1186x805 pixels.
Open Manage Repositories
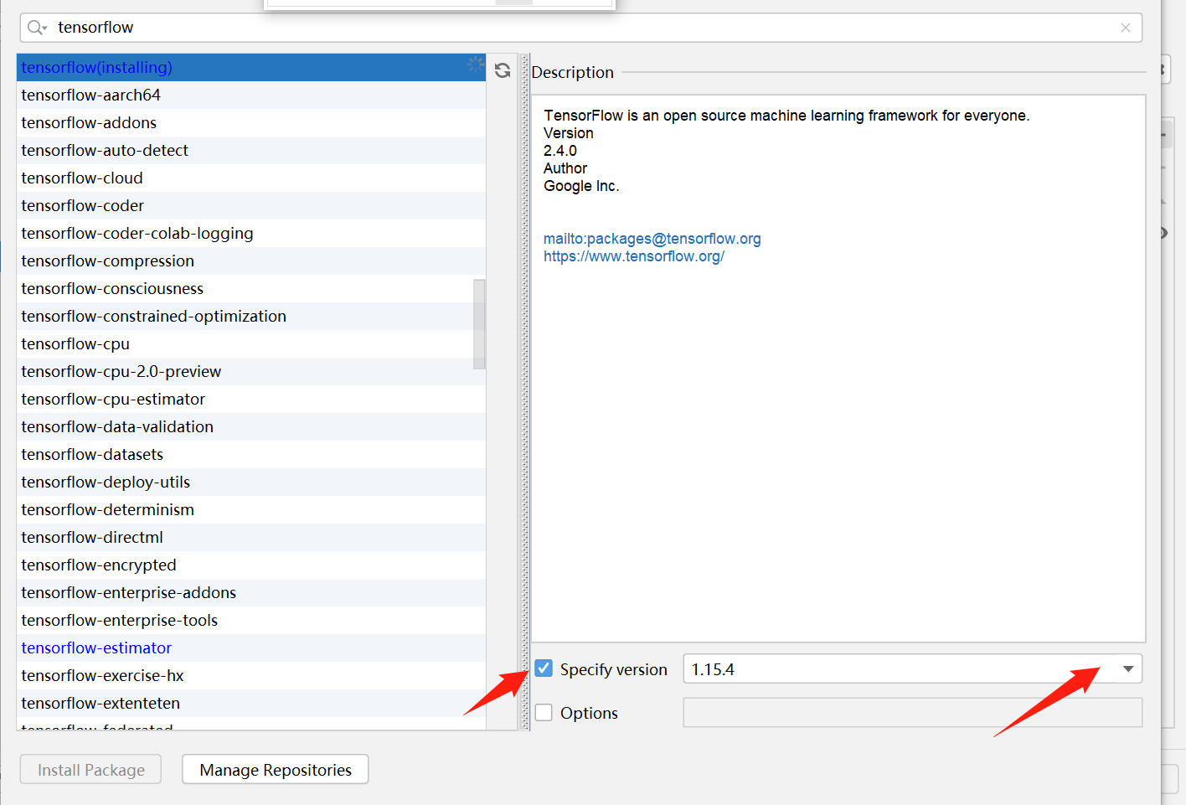(x=275, y=769)
